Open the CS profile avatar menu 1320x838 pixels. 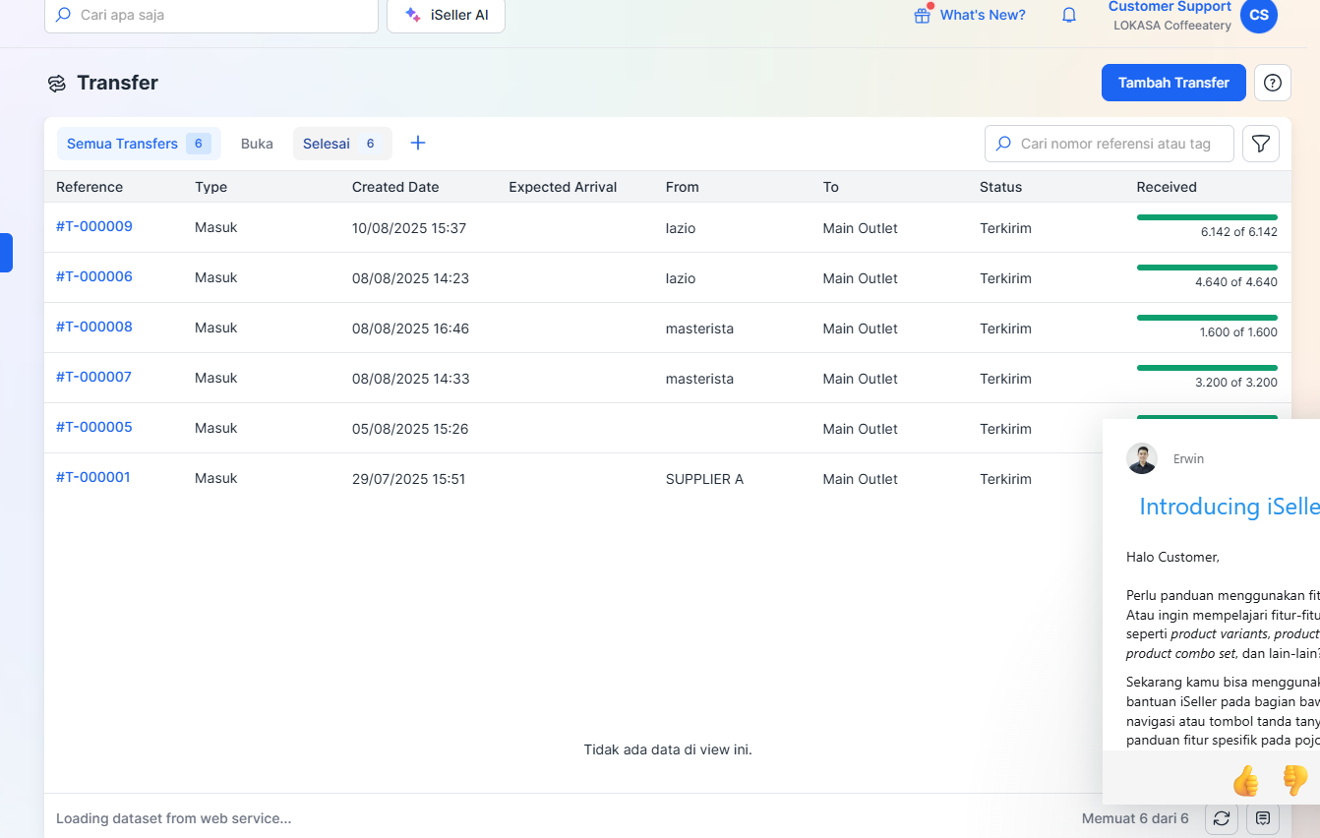[x=1259, y=16]
